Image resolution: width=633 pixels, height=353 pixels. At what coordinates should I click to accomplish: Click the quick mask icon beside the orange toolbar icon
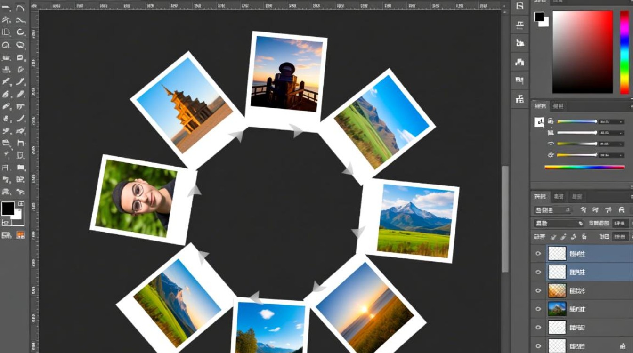point(7,234)
